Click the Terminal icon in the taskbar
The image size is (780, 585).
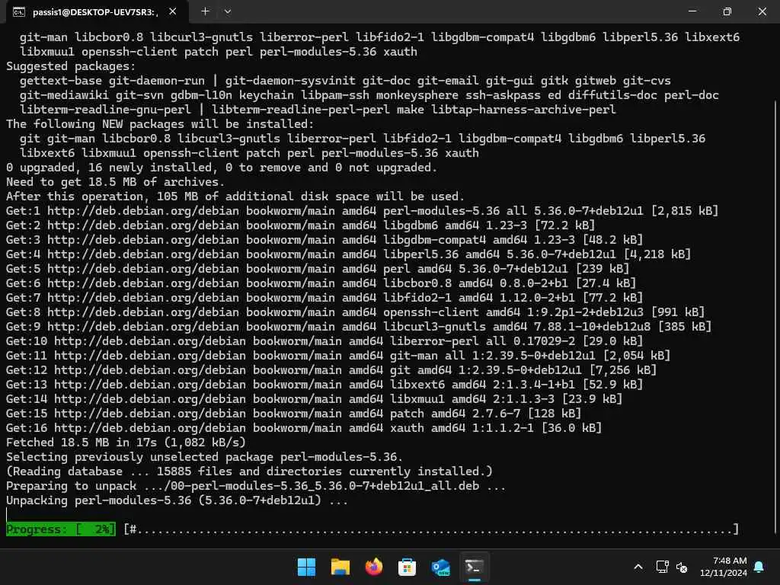[474, 567]
